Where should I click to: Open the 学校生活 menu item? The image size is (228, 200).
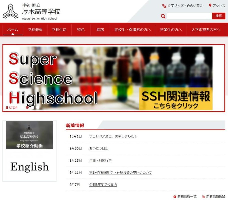tap(59, 30)
